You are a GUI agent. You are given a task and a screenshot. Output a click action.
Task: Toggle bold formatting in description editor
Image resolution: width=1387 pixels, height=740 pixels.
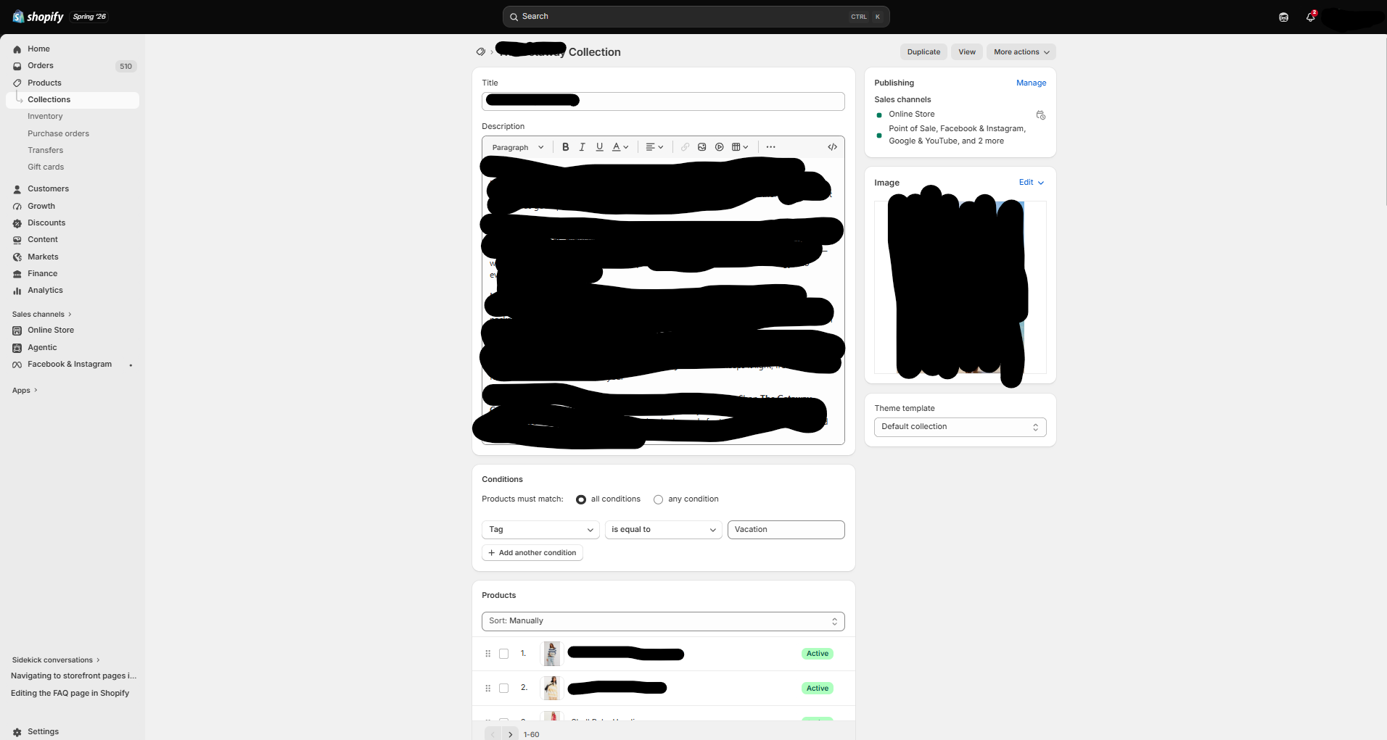(x=565, y=147)
